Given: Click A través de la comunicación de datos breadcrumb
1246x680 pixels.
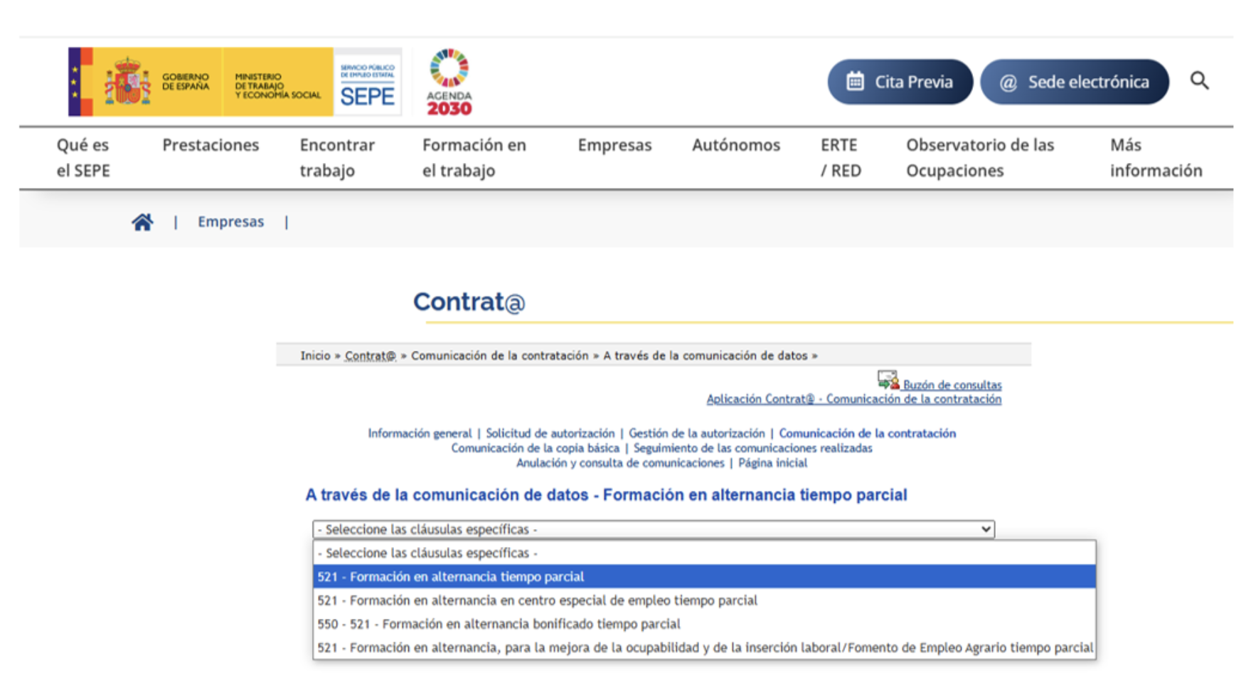Looking at the screenshot, I should click(705, 356).
